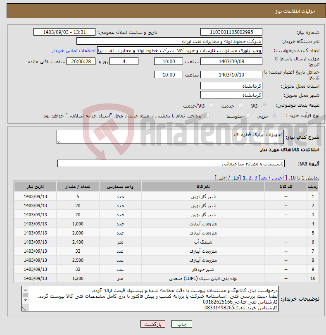Select the جزیی purchase type radio
This screenshot has height=335, width=326.
(274, 115)
